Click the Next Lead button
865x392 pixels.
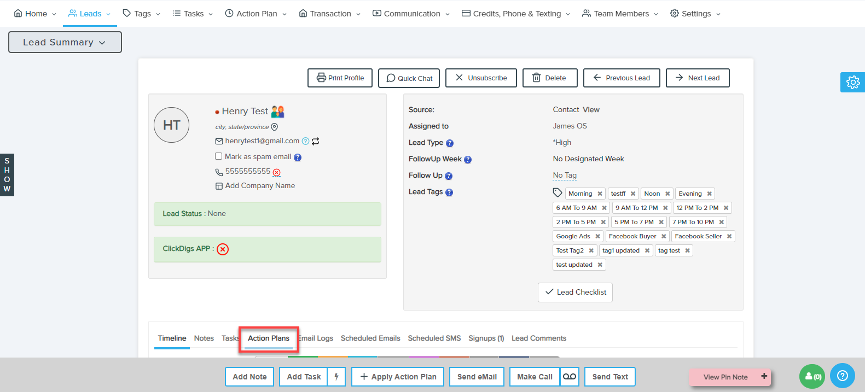click(698, 78)
